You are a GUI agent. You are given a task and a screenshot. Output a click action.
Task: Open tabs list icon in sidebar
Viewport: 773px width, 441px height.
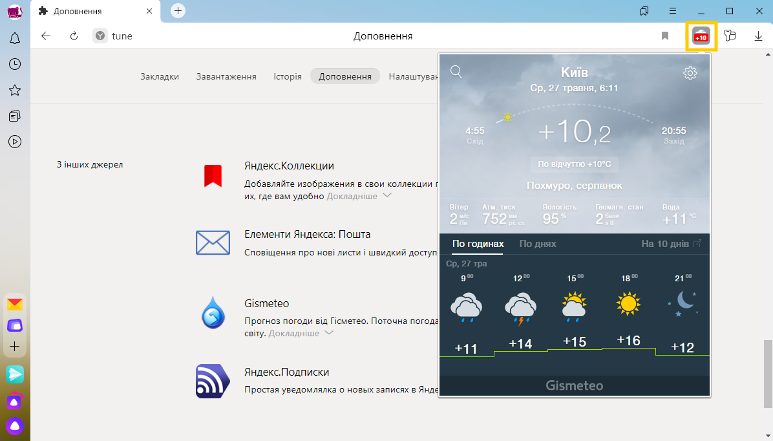click(x=15, y=116)
